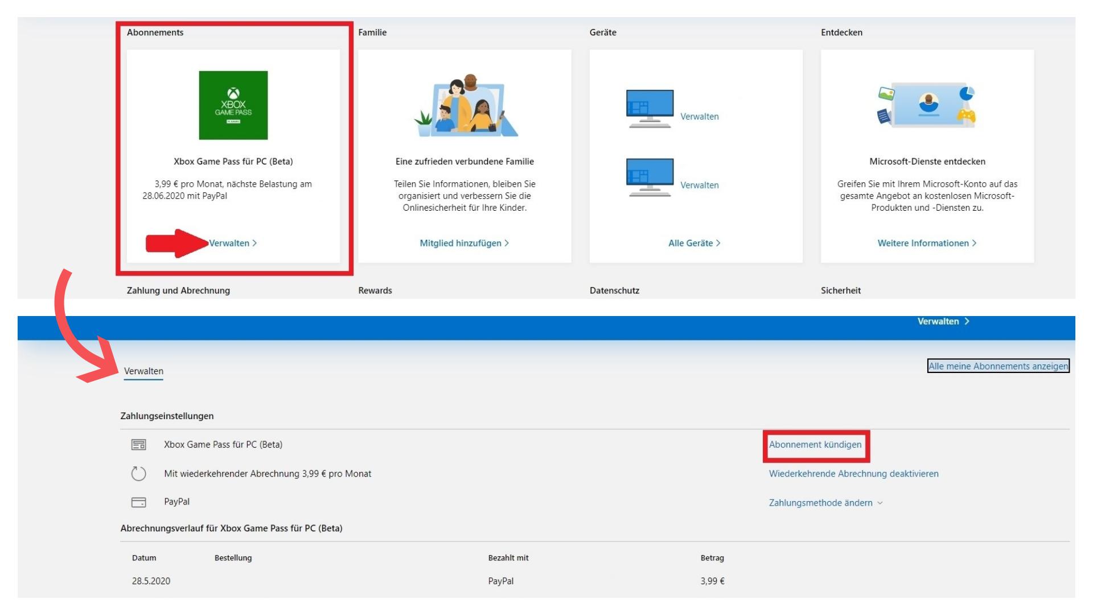This screenshot has height=615, width=1093.
Task: Click the Betrag column header
Action: coord(712,558)
